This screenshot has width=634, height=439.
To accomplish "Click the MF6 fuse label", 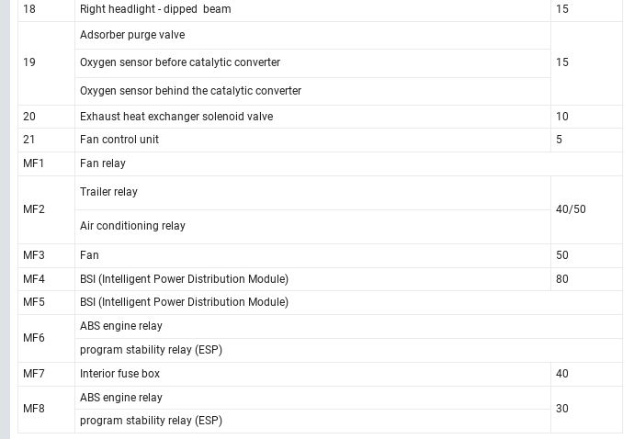I will tap(34, 338).
